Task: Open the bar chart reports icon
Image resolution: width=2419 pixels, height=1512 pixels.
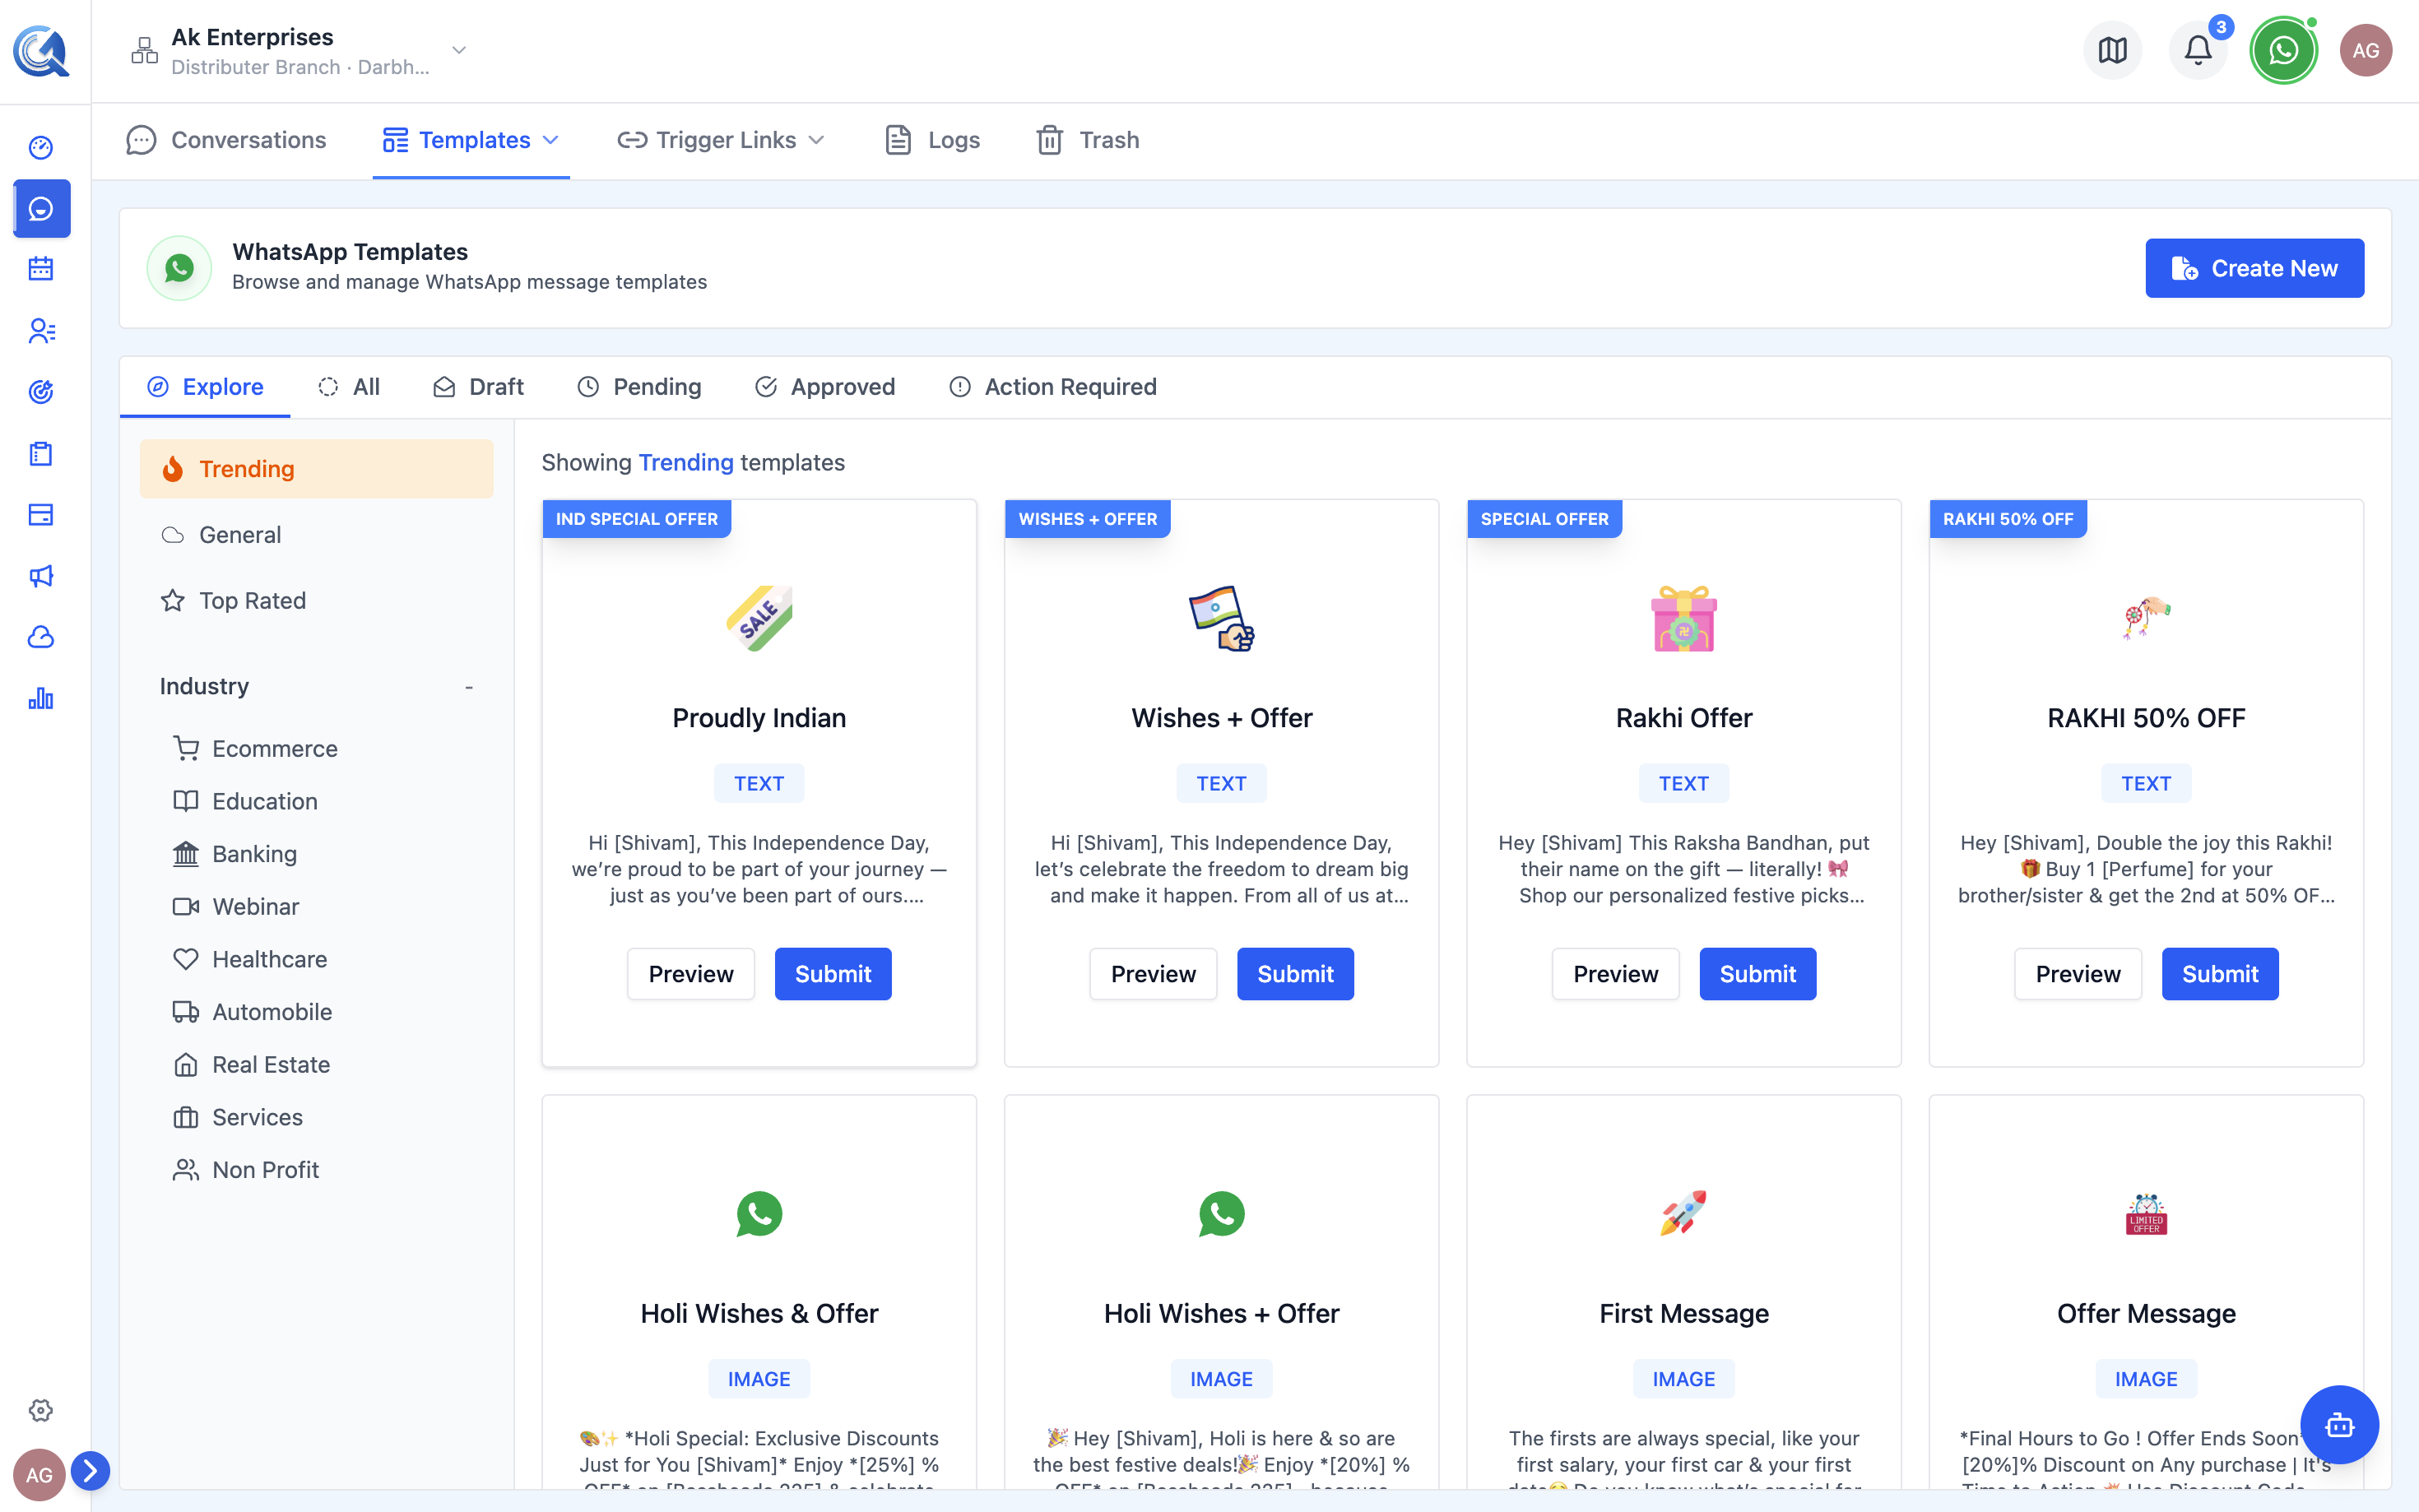Action: tap(41, 698)
